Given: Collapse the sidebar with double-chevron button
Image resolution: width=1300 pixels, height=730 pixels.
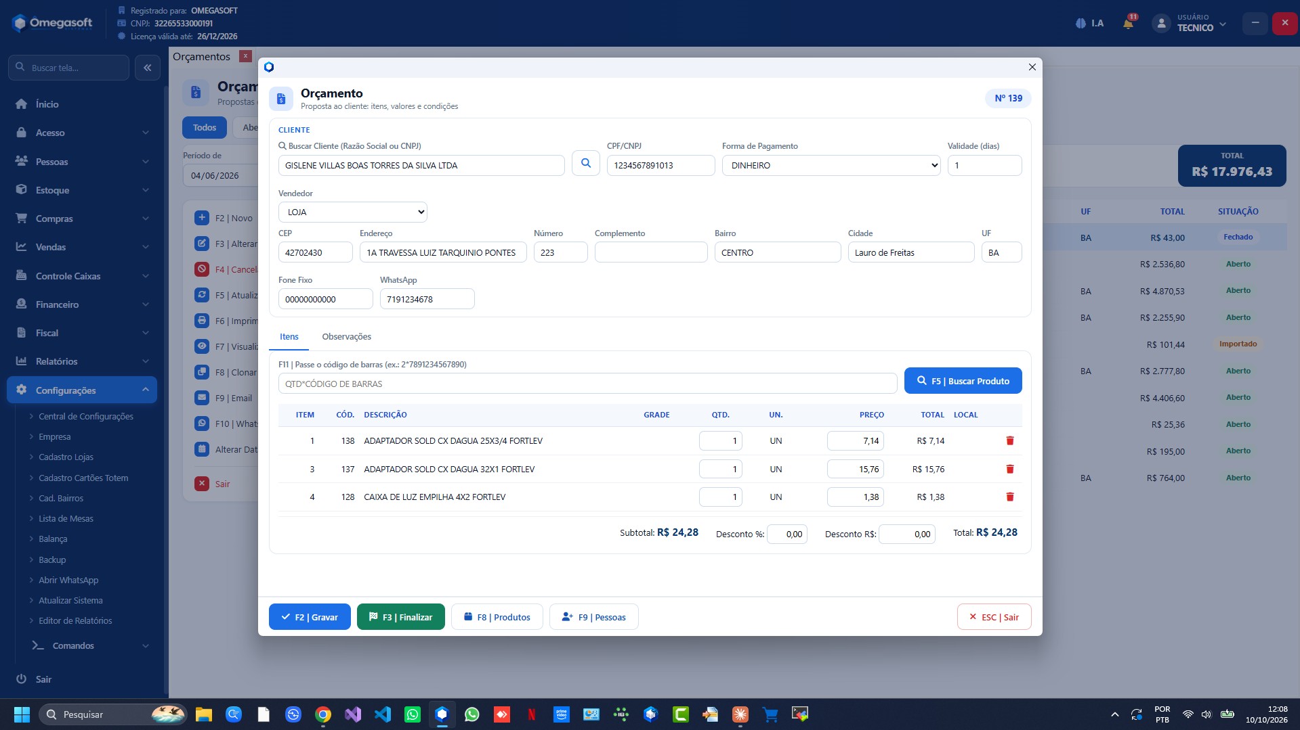Looking at the screenshot, I should point(148,68).
